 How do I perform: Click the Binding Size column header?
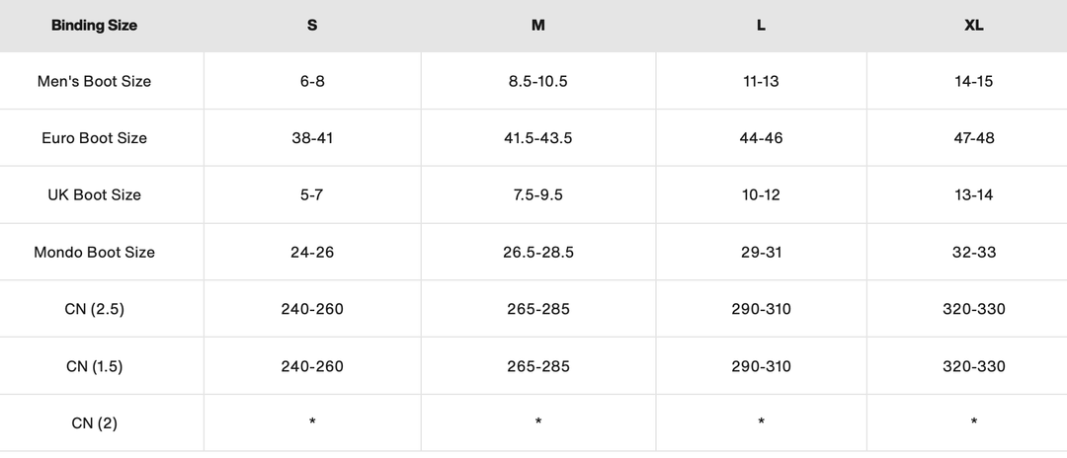pos(94,26)
